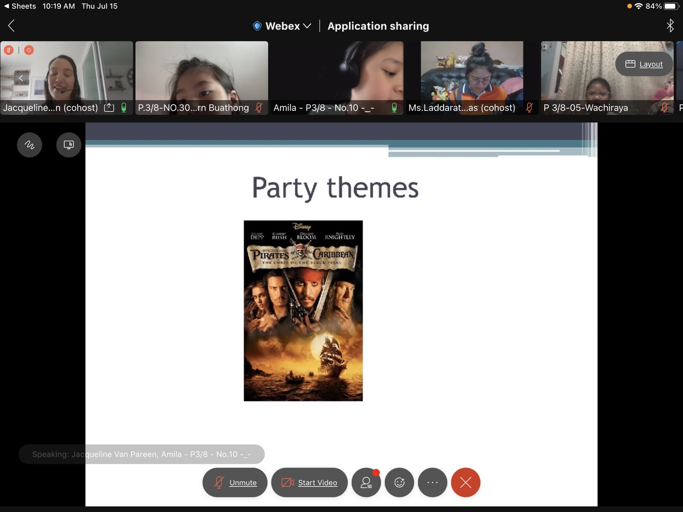Select P 3/8-05-Wachiraya video thumbnail
This screenshot has width=683, height=512.
(607, 78)
